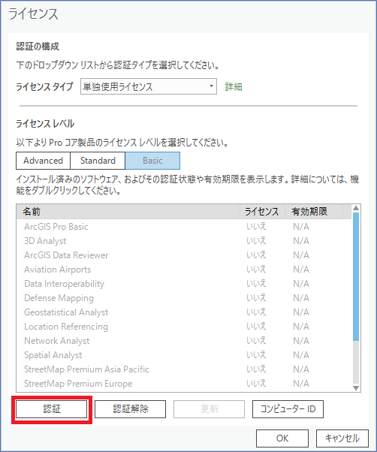Image resolution: width=377 pixels, height=452 pixels.
Task: Click the ライセンス column header
Action: 261,212
